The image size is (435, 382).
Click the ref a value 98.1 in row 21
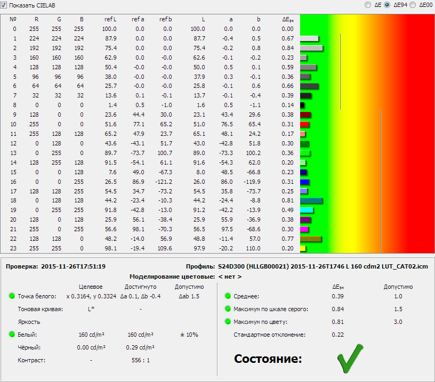139,229
